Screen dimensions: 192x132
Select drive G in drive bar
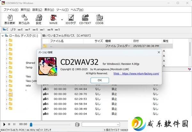(35, 29)
